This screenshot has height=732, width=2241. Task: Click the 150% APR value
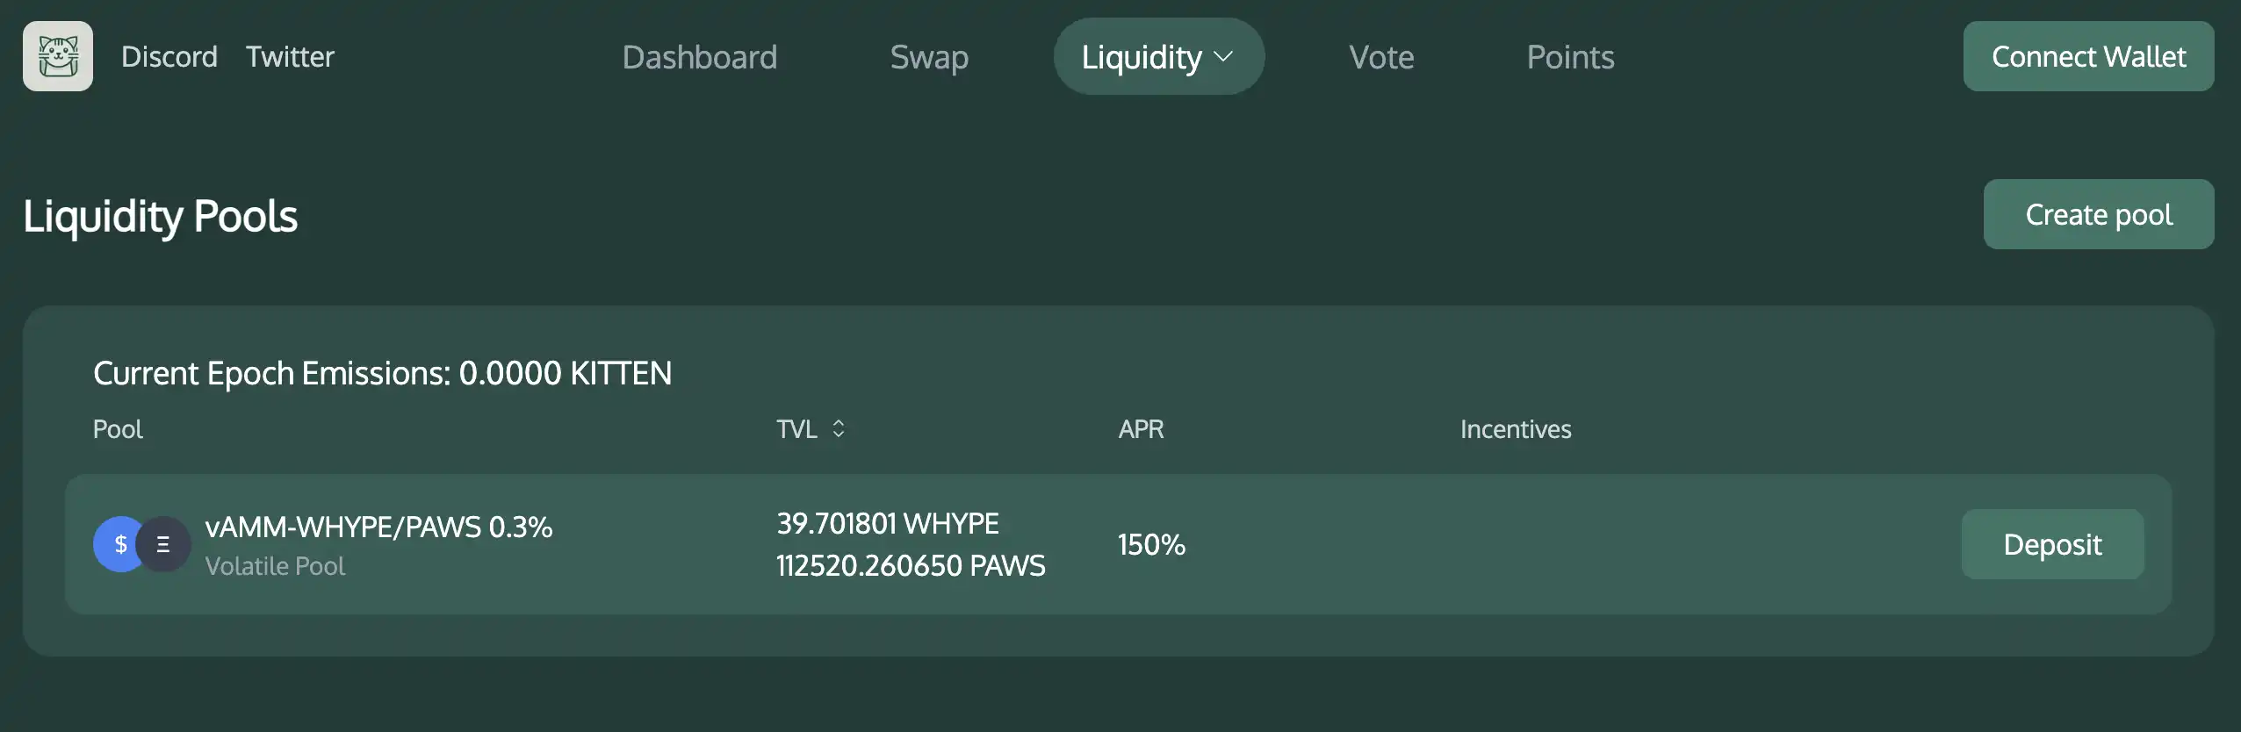click(1151, 544)
